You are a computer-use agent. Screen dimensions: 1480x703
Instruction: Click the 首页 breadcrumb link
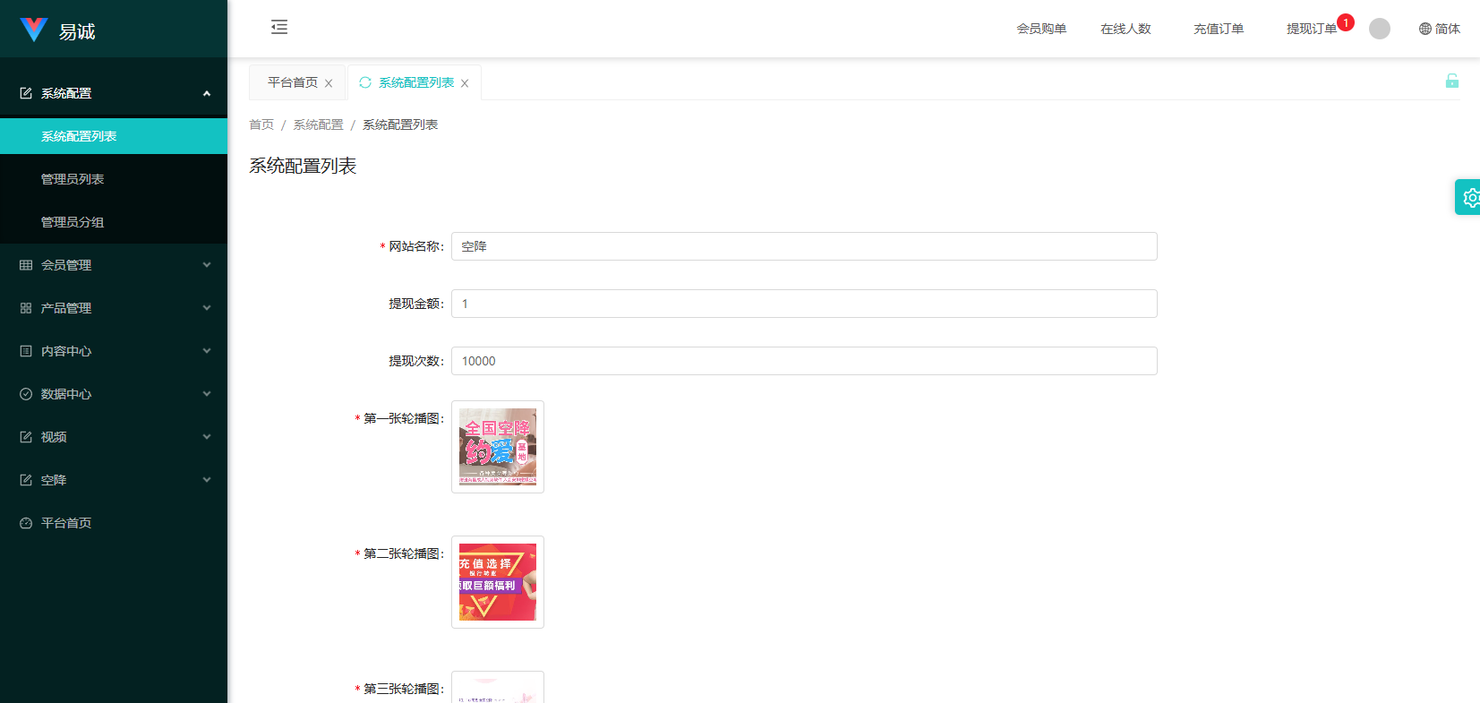pyautogui.click(x=261, y=124)
